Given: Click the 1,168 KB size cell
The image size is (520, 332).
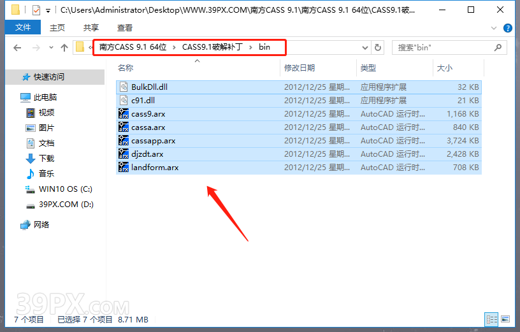Looking at the screenshot, I should tap(463, 114).
